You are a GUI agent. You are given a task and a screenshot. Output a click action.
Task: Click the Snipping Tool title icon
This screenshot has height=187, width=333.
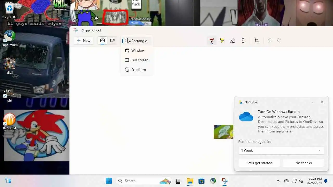coord(76,30)
